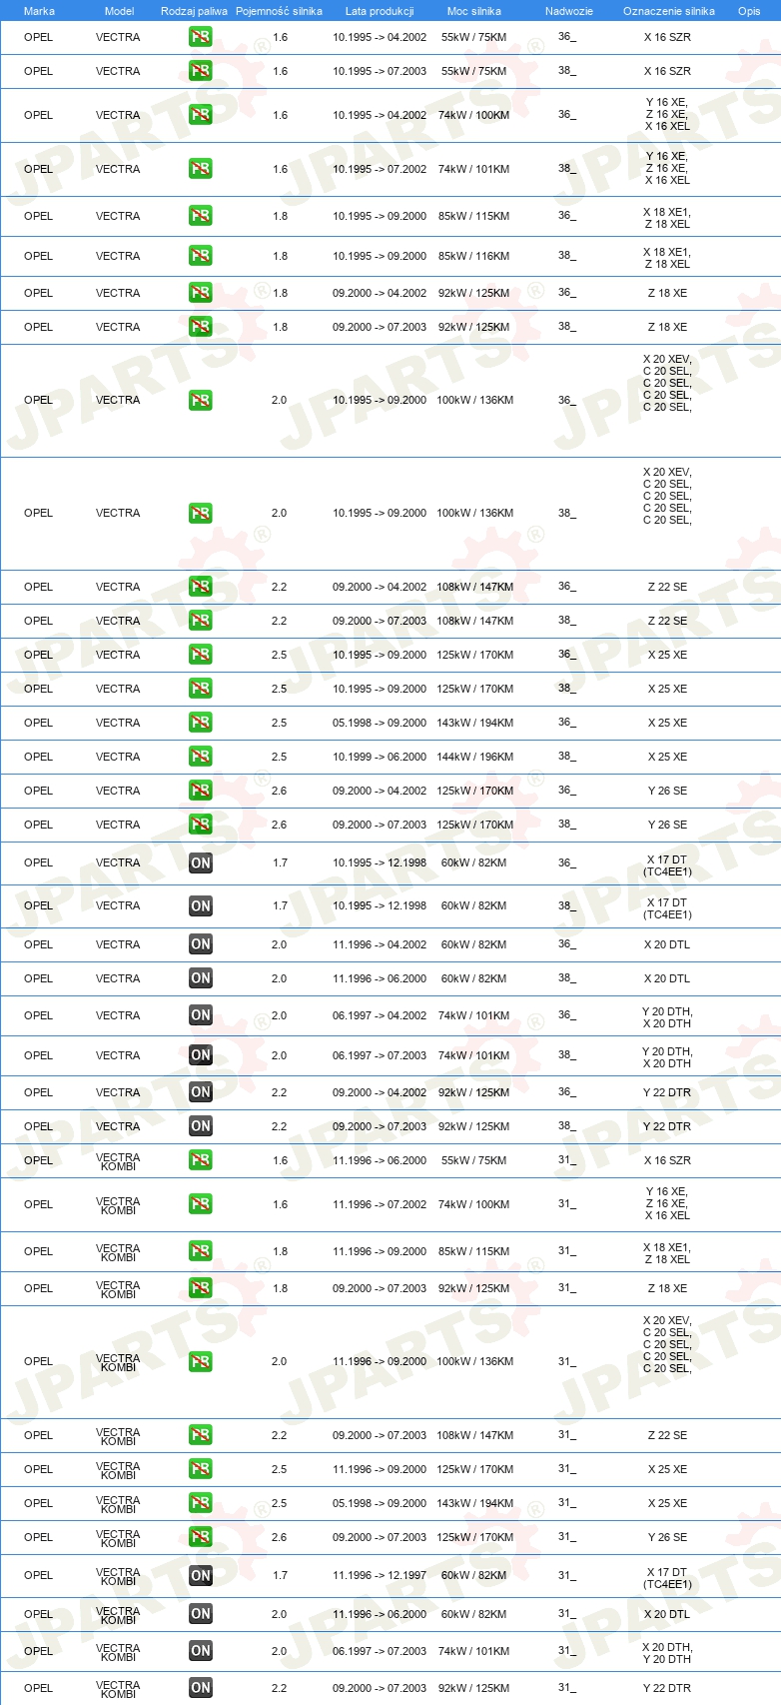
Task: Click ON diesel icon in Vectra 38_ X 20 DTL row
Action: click(201, 978)
